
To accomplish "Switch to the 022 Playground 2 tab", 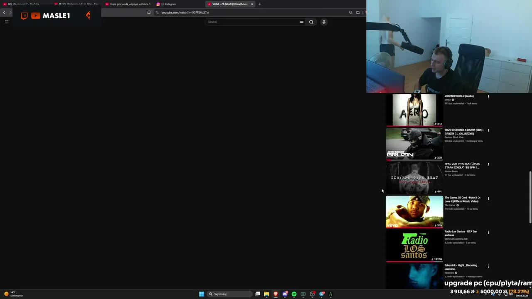I will (25, 4).
